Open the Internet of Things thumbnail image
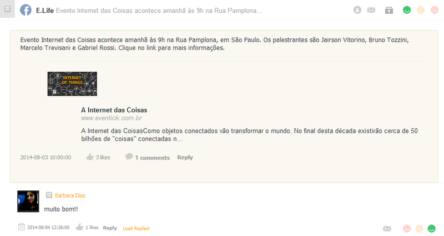Viewport: 444px width, 236px height. click(72, 84)
